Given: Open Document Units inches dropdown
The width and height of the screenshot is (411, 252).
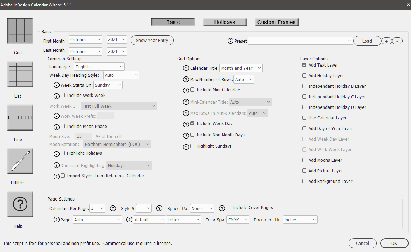Looking at the screenshot, I should (x=300, y=220).
